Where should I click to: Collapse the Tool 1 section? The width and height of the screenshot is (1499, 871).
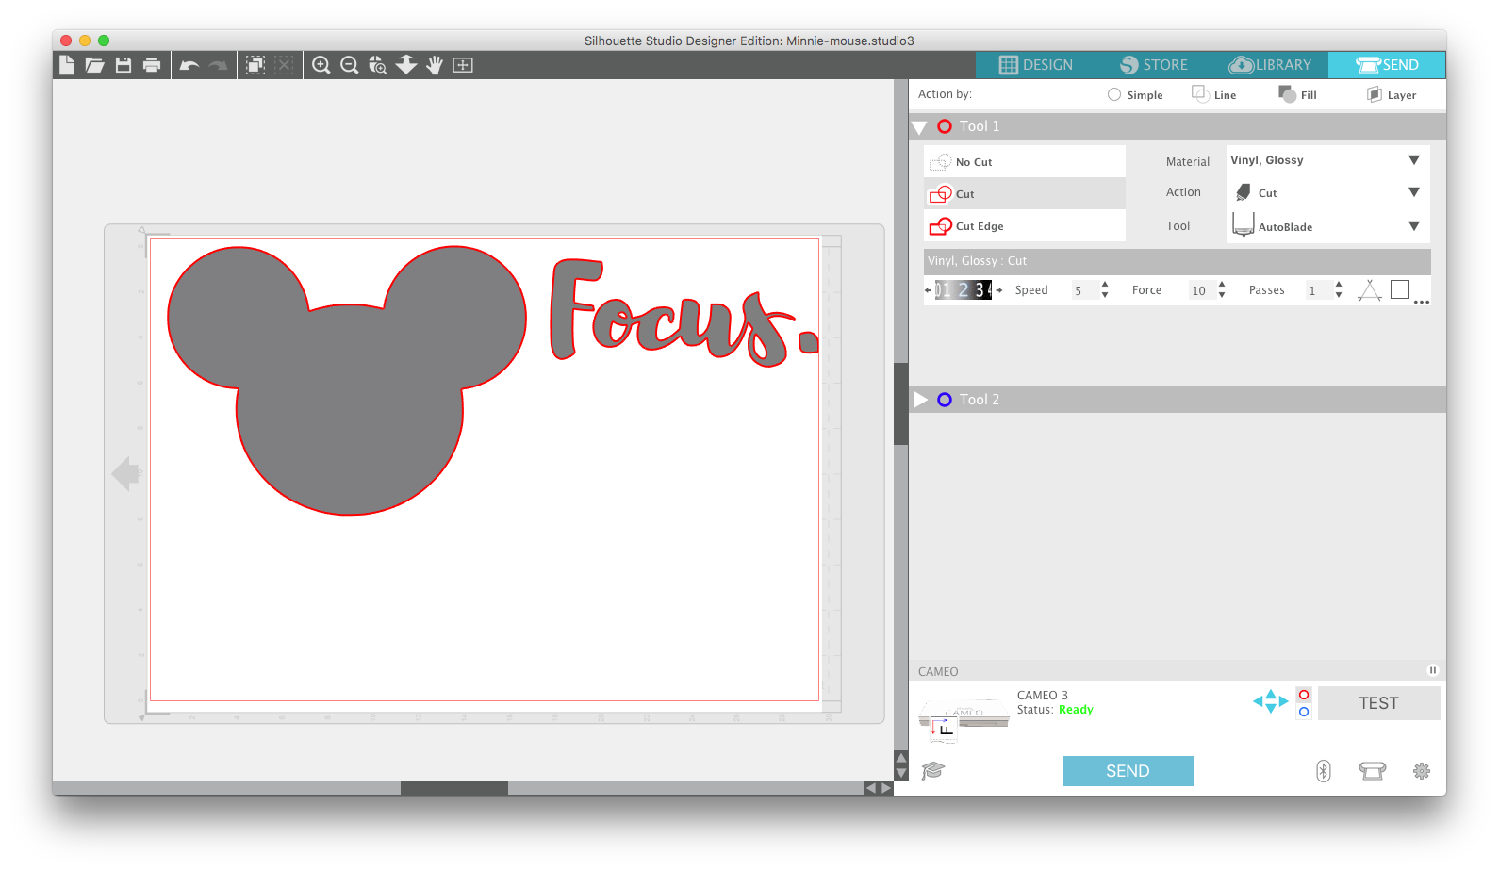[x=919, y=127]
